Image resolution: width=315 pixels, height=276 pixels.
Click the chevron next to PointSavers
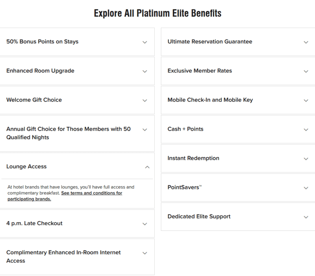[x=306, y=188]
